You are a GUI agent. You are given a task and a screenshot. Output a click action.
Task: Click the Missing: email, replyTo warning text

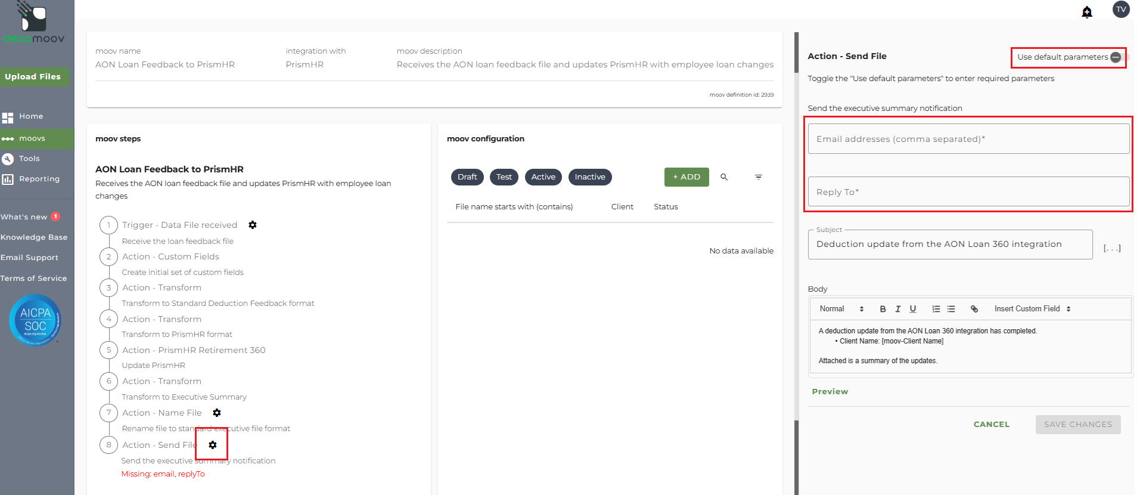pyautogui.click(x=163, y=474)
